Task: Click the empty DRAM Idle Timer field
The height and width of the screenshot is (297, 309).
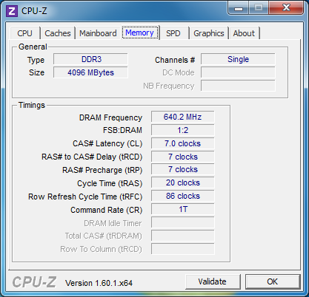Action: tap(183, 223)
